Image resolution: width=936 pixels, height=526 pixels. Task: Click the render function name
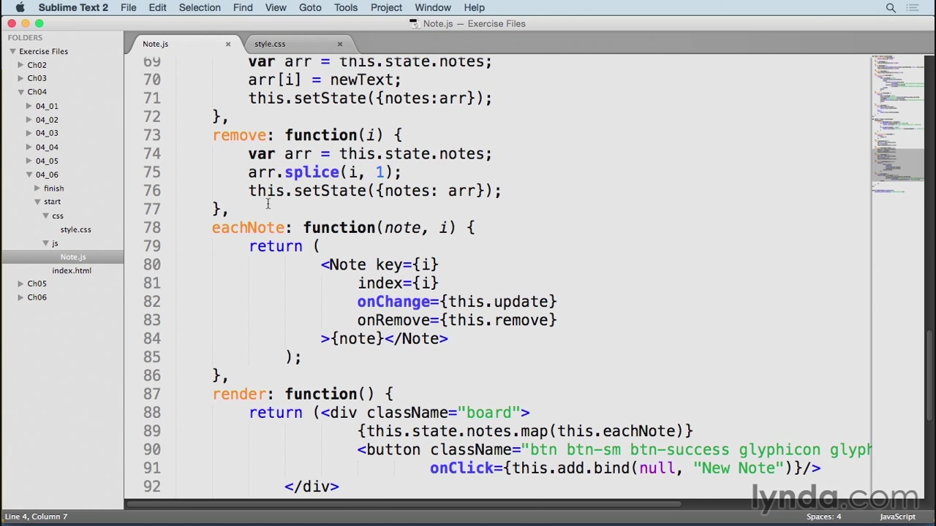(x=239, y=394)
